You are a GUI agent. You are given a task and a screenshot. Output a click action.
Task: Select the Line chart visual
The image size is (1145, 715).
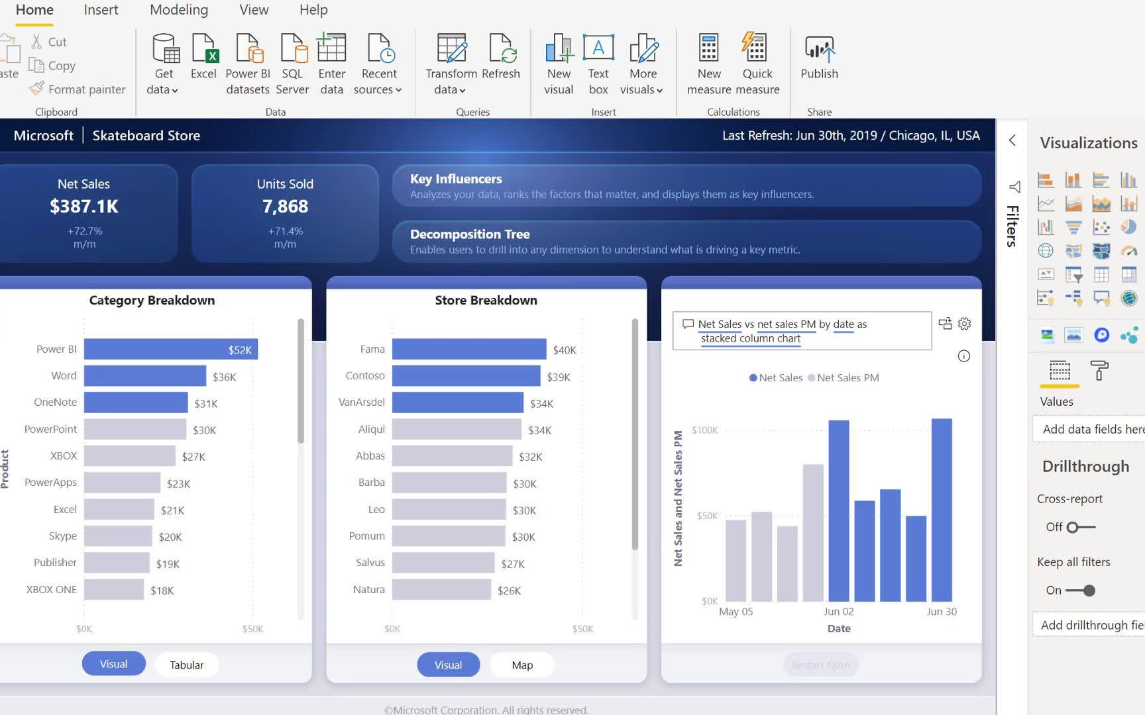point(1046,203)
